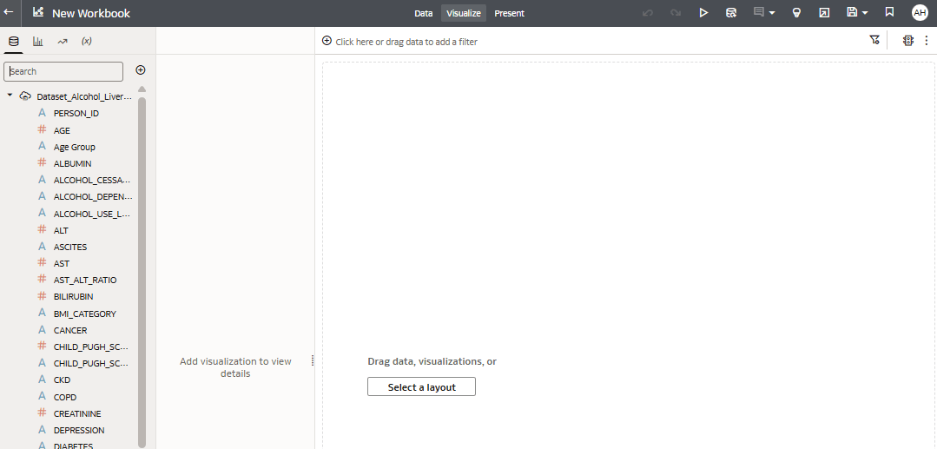The height and width of the screenshot is (449, 937).
Task: Click the # type icon next to AGE
Action: tap(42, 129)
